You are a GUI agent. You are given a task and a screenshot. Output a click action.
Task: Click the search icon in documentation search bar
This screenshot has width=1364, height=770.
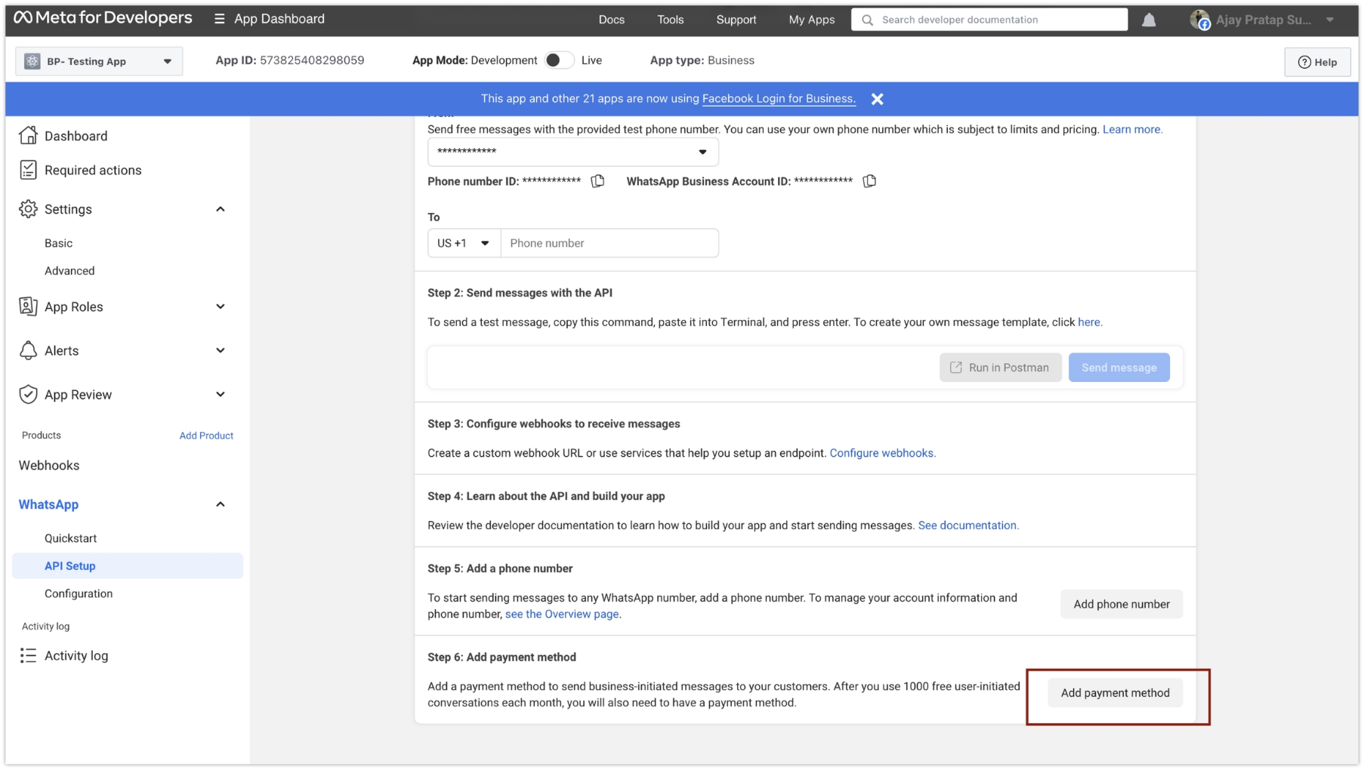click(866, 20)
